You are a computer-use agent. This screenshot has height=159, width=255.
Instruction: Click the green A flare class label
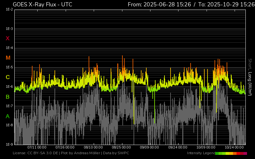pyautogui.click(x=8, y=116)
